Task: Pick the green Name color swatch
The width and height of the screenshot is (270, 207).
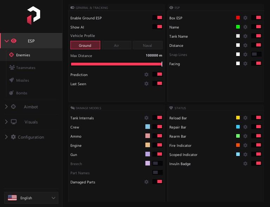Action: 238,27
